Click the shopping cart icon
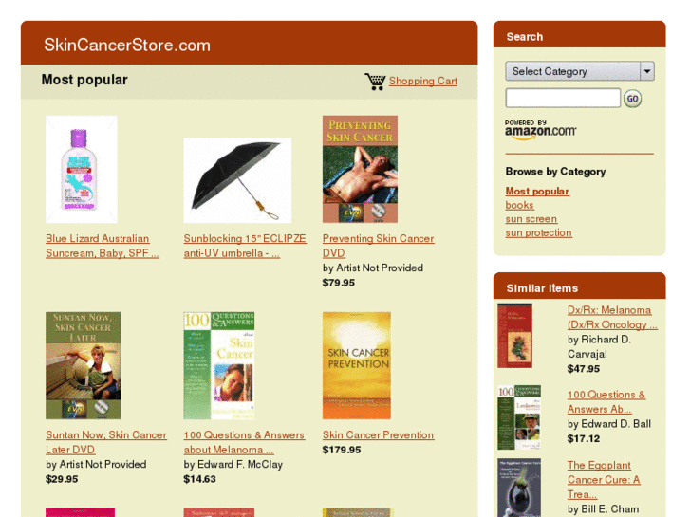This screenshot has width=690, height=517. pos(375,82)
